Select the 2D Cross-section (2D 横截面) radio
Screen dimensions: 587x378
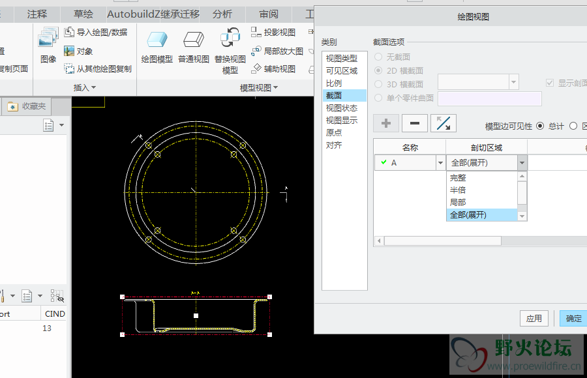click(378, 70)
